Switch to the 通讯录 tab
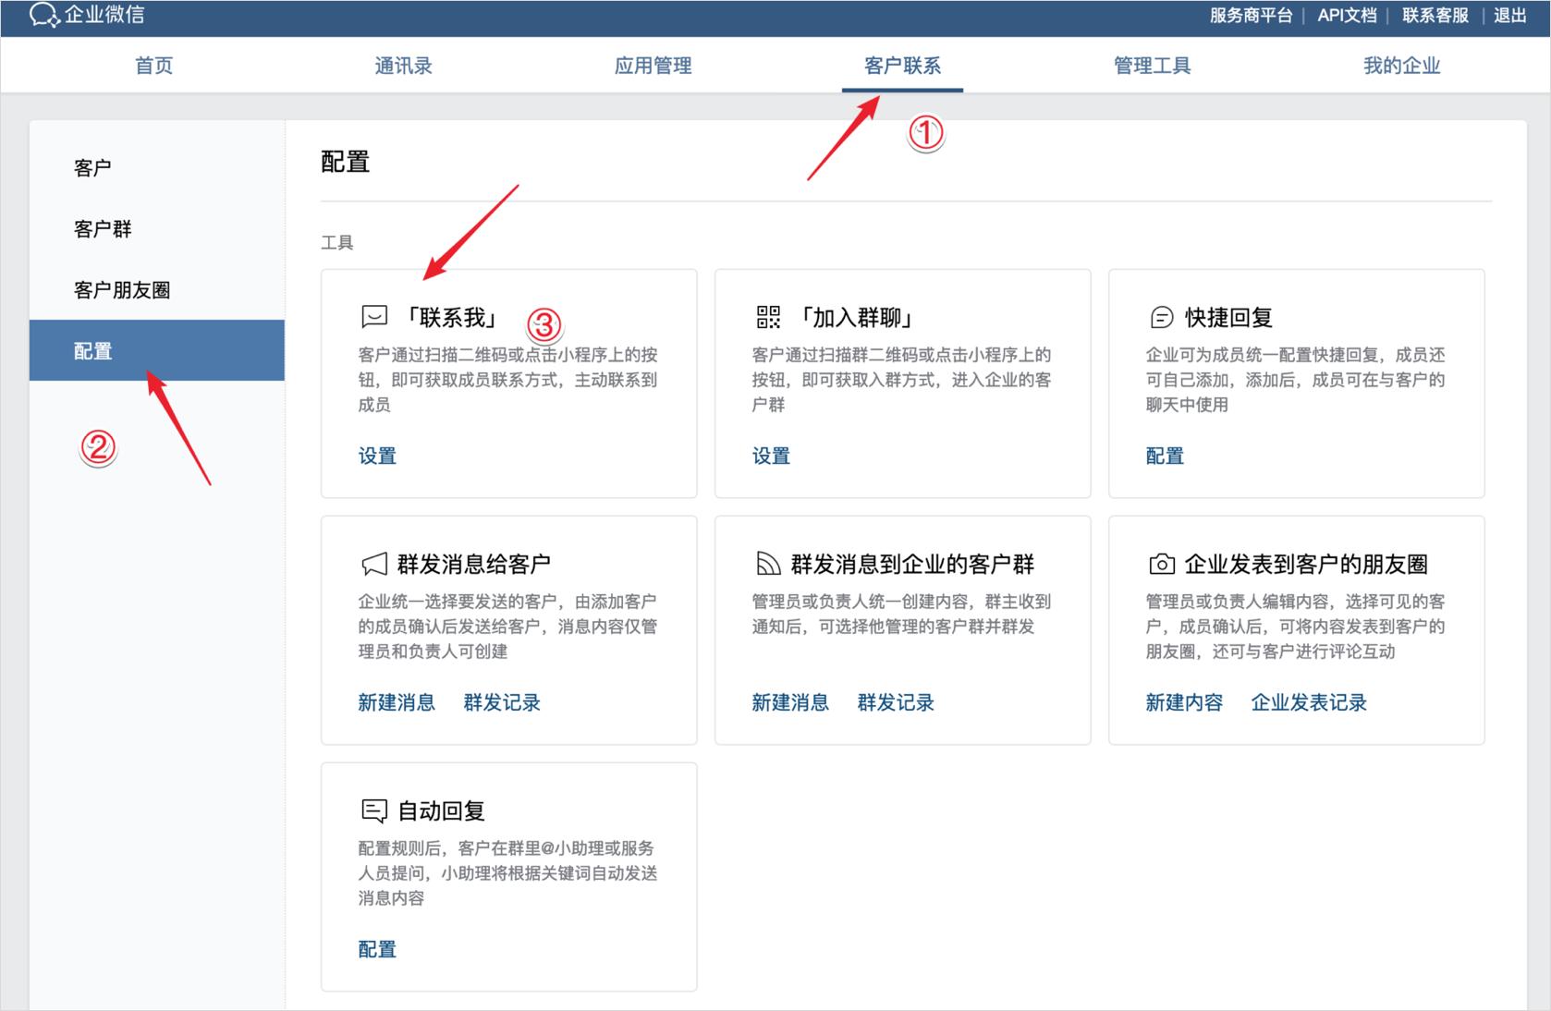Image resolution: width=1551 pixels, height=1011 pixels. (404, 65)
